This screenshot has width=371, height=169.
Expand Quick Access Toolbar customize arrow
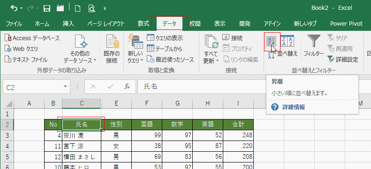(105, 9)
